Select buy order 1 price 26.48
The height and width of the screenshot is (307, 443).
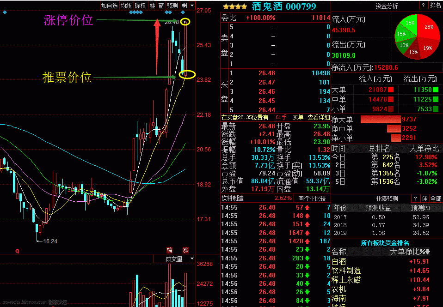pos(267,73)
